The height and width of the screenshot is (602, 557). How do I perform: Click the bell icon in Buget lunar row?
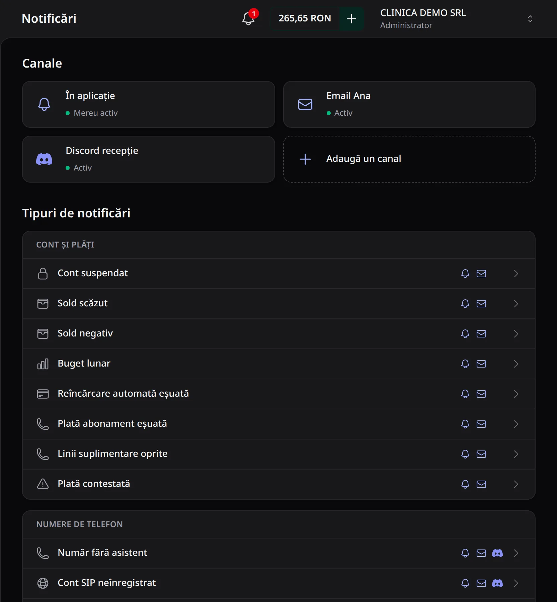pos(465,364)
